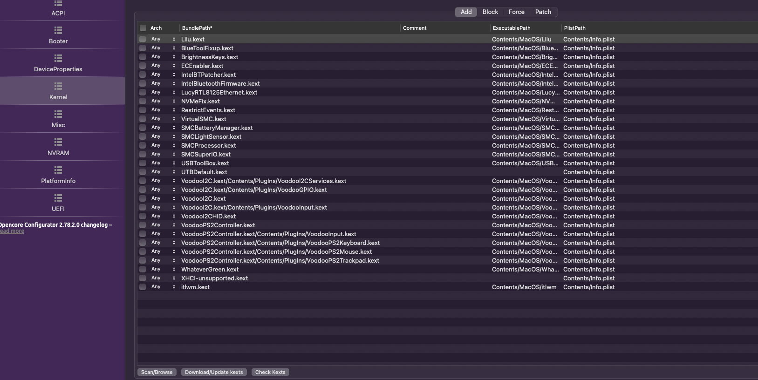Open Arch dropdown for Lilu.kext
Screen dimensions: 758x380
pos(164,39)
